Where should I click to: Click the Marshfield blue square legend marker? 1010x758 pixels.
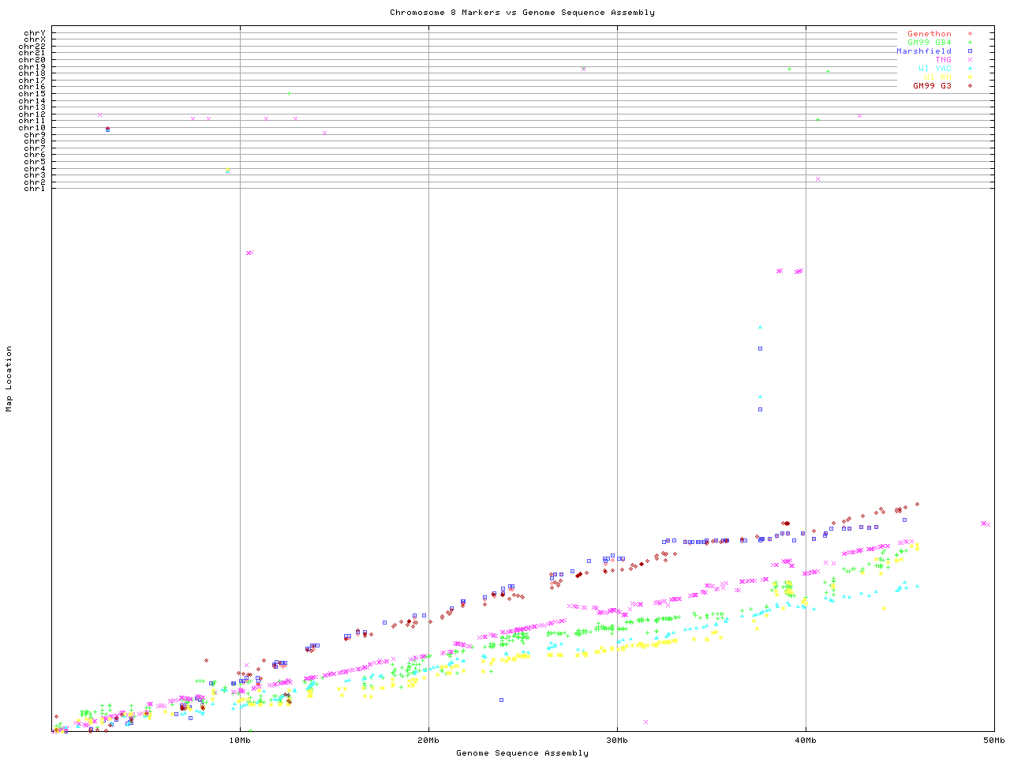point(970,51)
